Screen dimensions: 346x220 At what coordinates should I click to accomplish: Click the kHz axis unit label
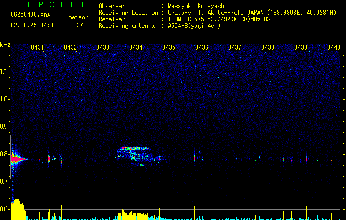[x=5, y=45]
